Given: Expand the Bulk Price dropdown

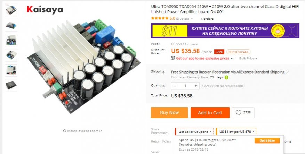Looking at the screenshot, I should pyautogui.click(x=248, y=58).
